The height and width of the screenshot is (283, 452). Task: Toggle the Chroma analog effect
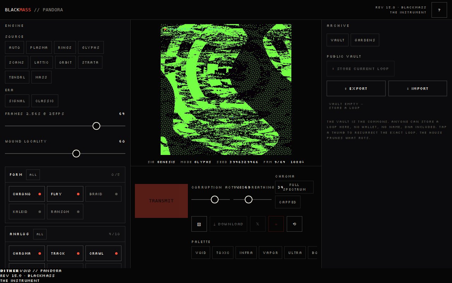(x=27, y=253)
